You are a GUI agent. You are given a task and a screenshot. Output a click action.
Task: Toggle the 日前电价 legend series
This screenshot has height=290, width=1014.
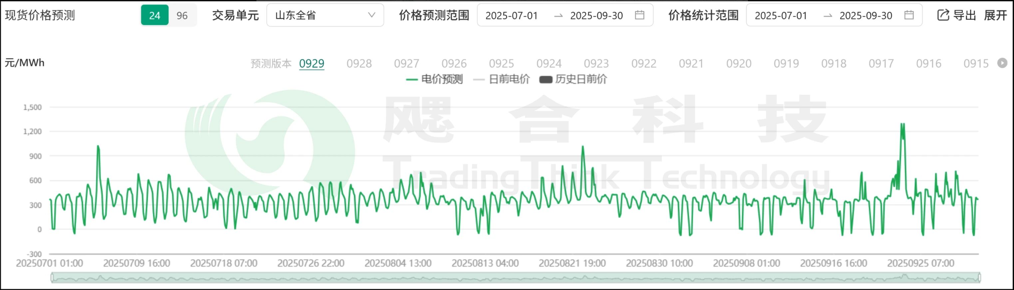coord(502,79)
